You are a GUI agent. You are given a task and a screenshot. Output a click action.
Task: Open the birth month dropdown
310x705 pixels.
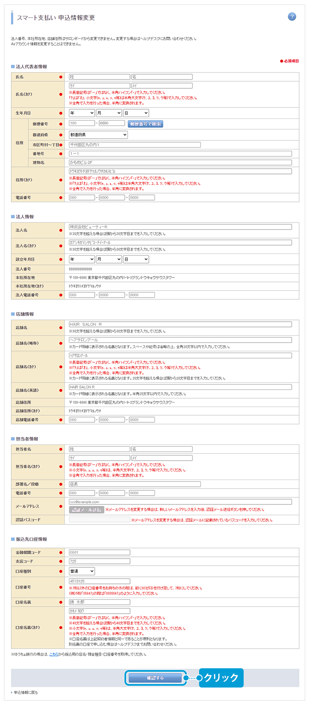109,113
